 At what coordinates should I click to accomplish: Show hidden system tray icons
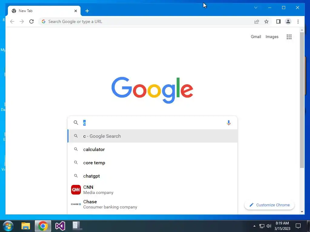(254, 226)
